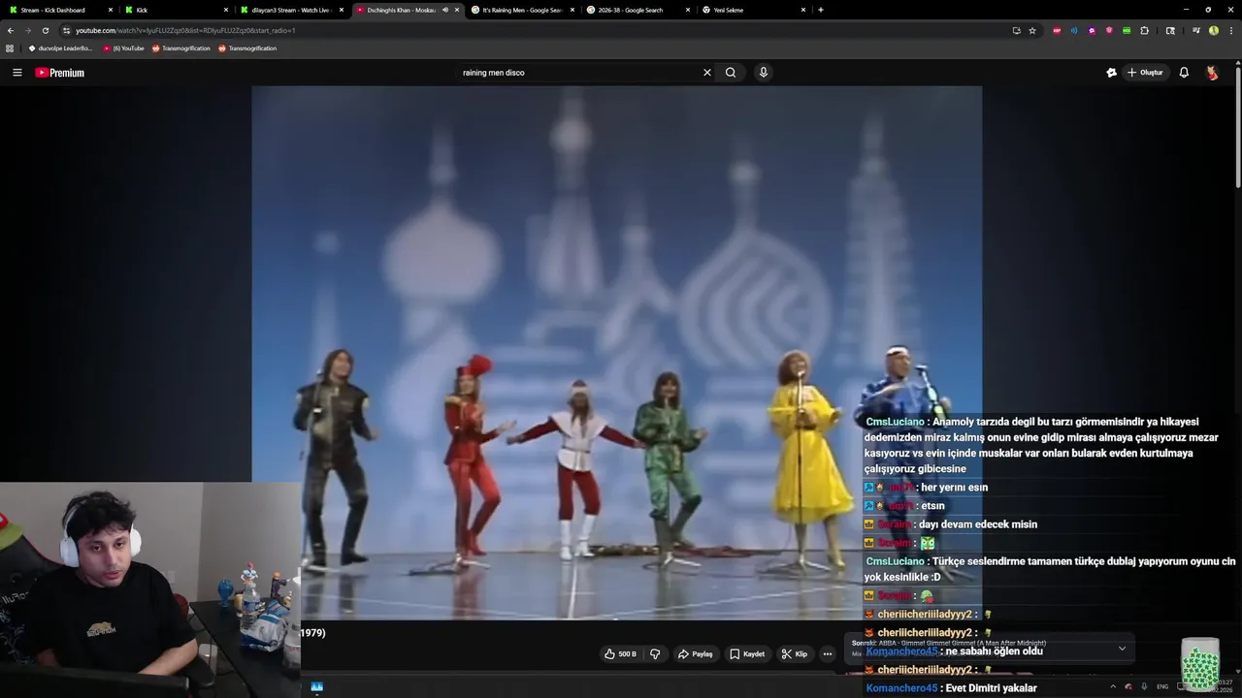Open the apps grid in bookmarks bar
Viewport: 1242px width, 698px height.
10,48
